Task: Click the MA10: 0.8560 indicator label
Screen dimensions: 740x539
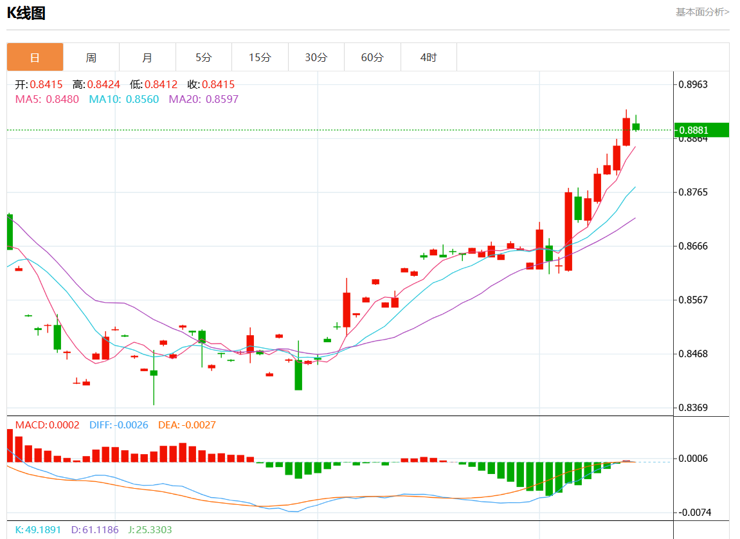Action: [x=124, y=99]
